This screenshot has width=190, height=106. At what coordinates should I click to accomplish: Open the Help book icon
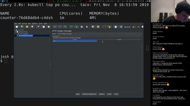121,27
